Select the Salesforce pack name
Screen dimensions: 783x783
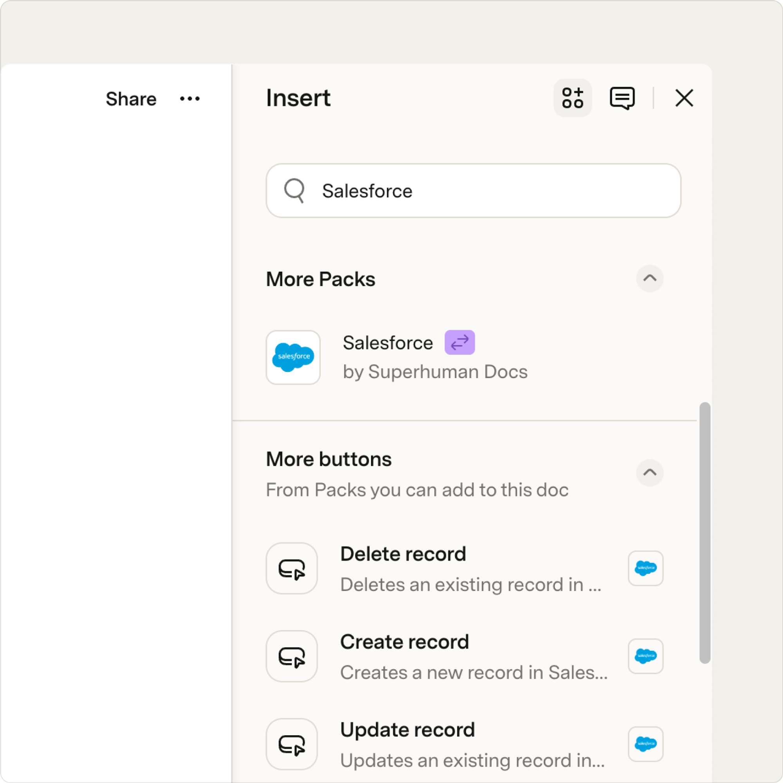pyautogui.click(x=388, y=343)
